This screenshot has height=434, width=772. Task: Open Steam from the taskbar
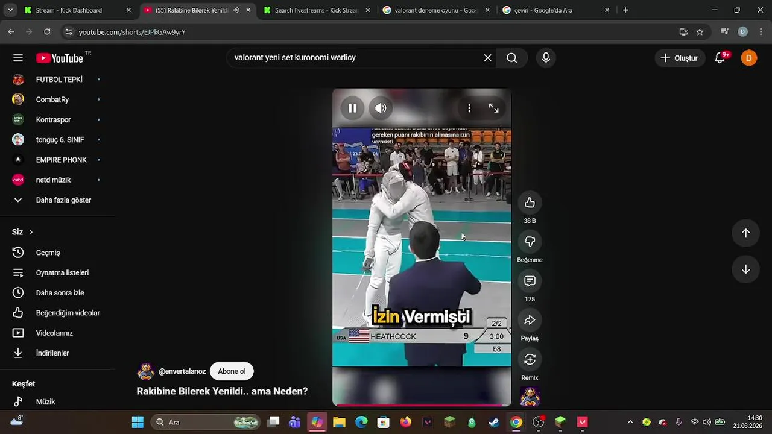pos(494,422)
